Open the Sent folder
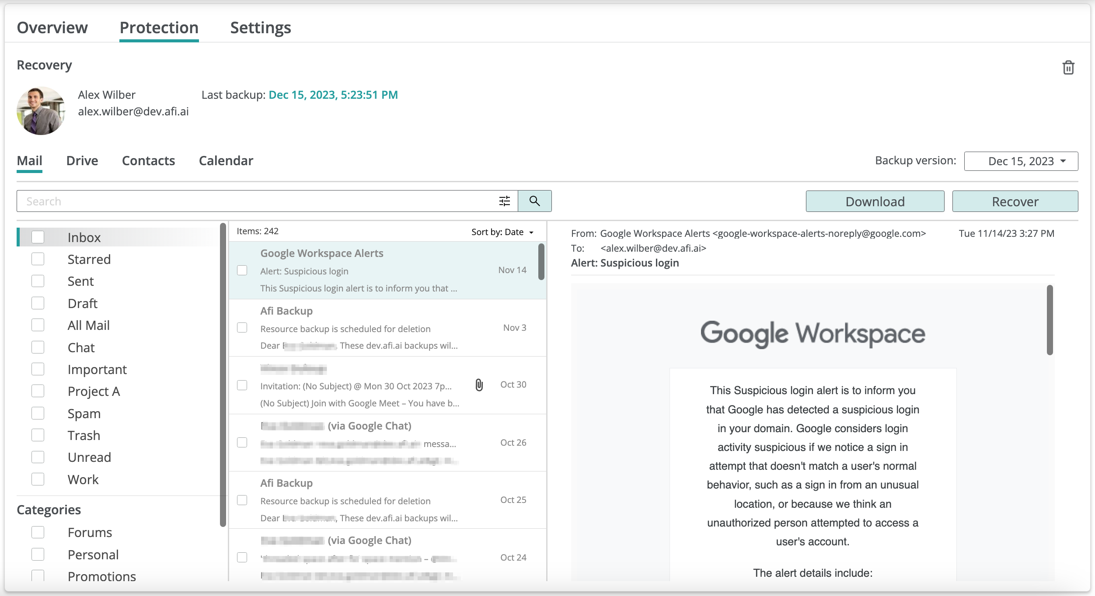The image size is (1095, 596). click(80, 281)
